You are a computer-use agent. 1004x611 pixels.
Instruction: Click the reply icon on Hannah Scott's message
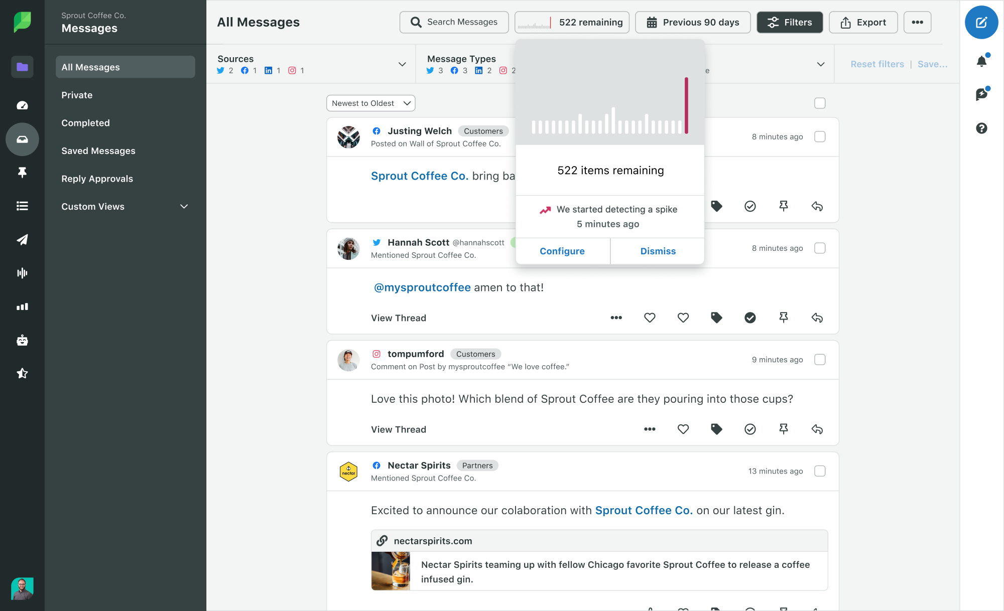[x=818, y=318]
